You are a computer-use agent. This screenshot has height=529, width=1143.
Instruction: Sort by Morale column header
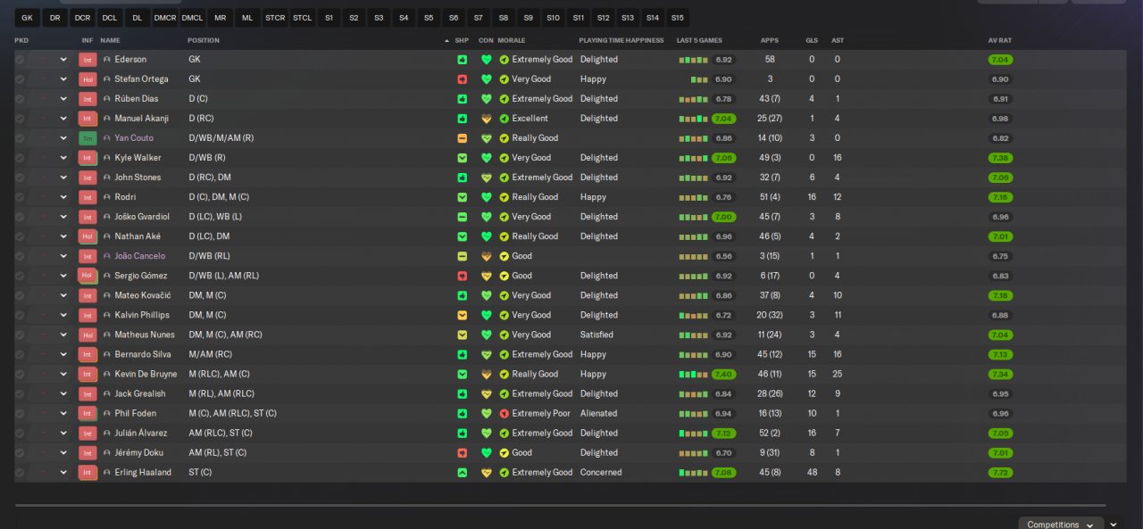click(x=512, y=40)
